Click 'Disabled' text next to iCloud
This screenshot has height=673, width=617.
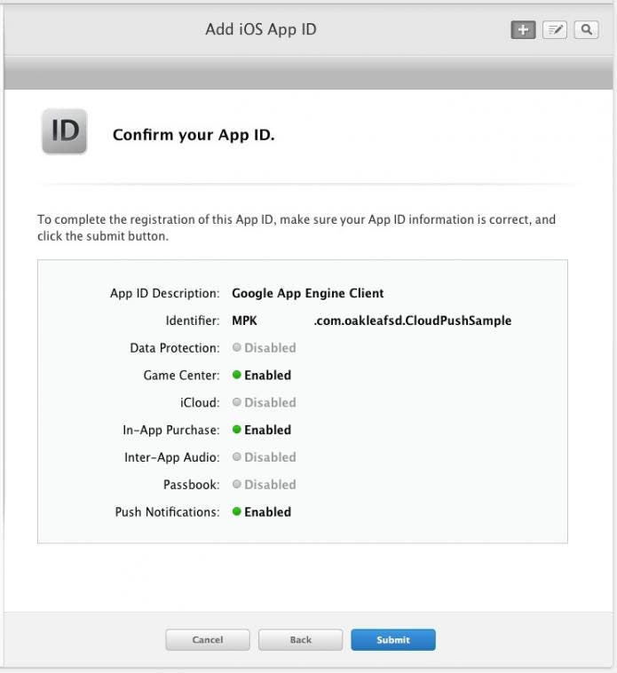(270, 402)
